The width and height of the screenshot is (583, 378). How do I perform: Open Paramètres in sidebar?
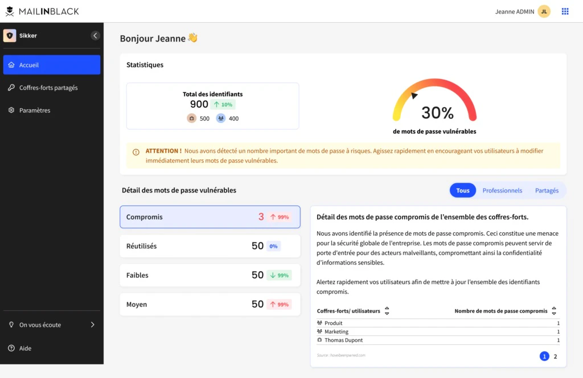(x=52, y=110)
